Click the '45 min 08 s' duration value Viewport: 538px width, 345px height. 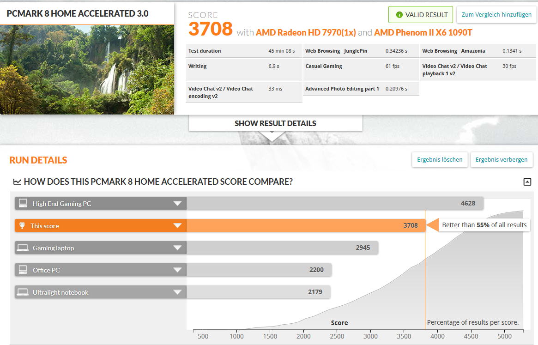click(x=281, y=51)
